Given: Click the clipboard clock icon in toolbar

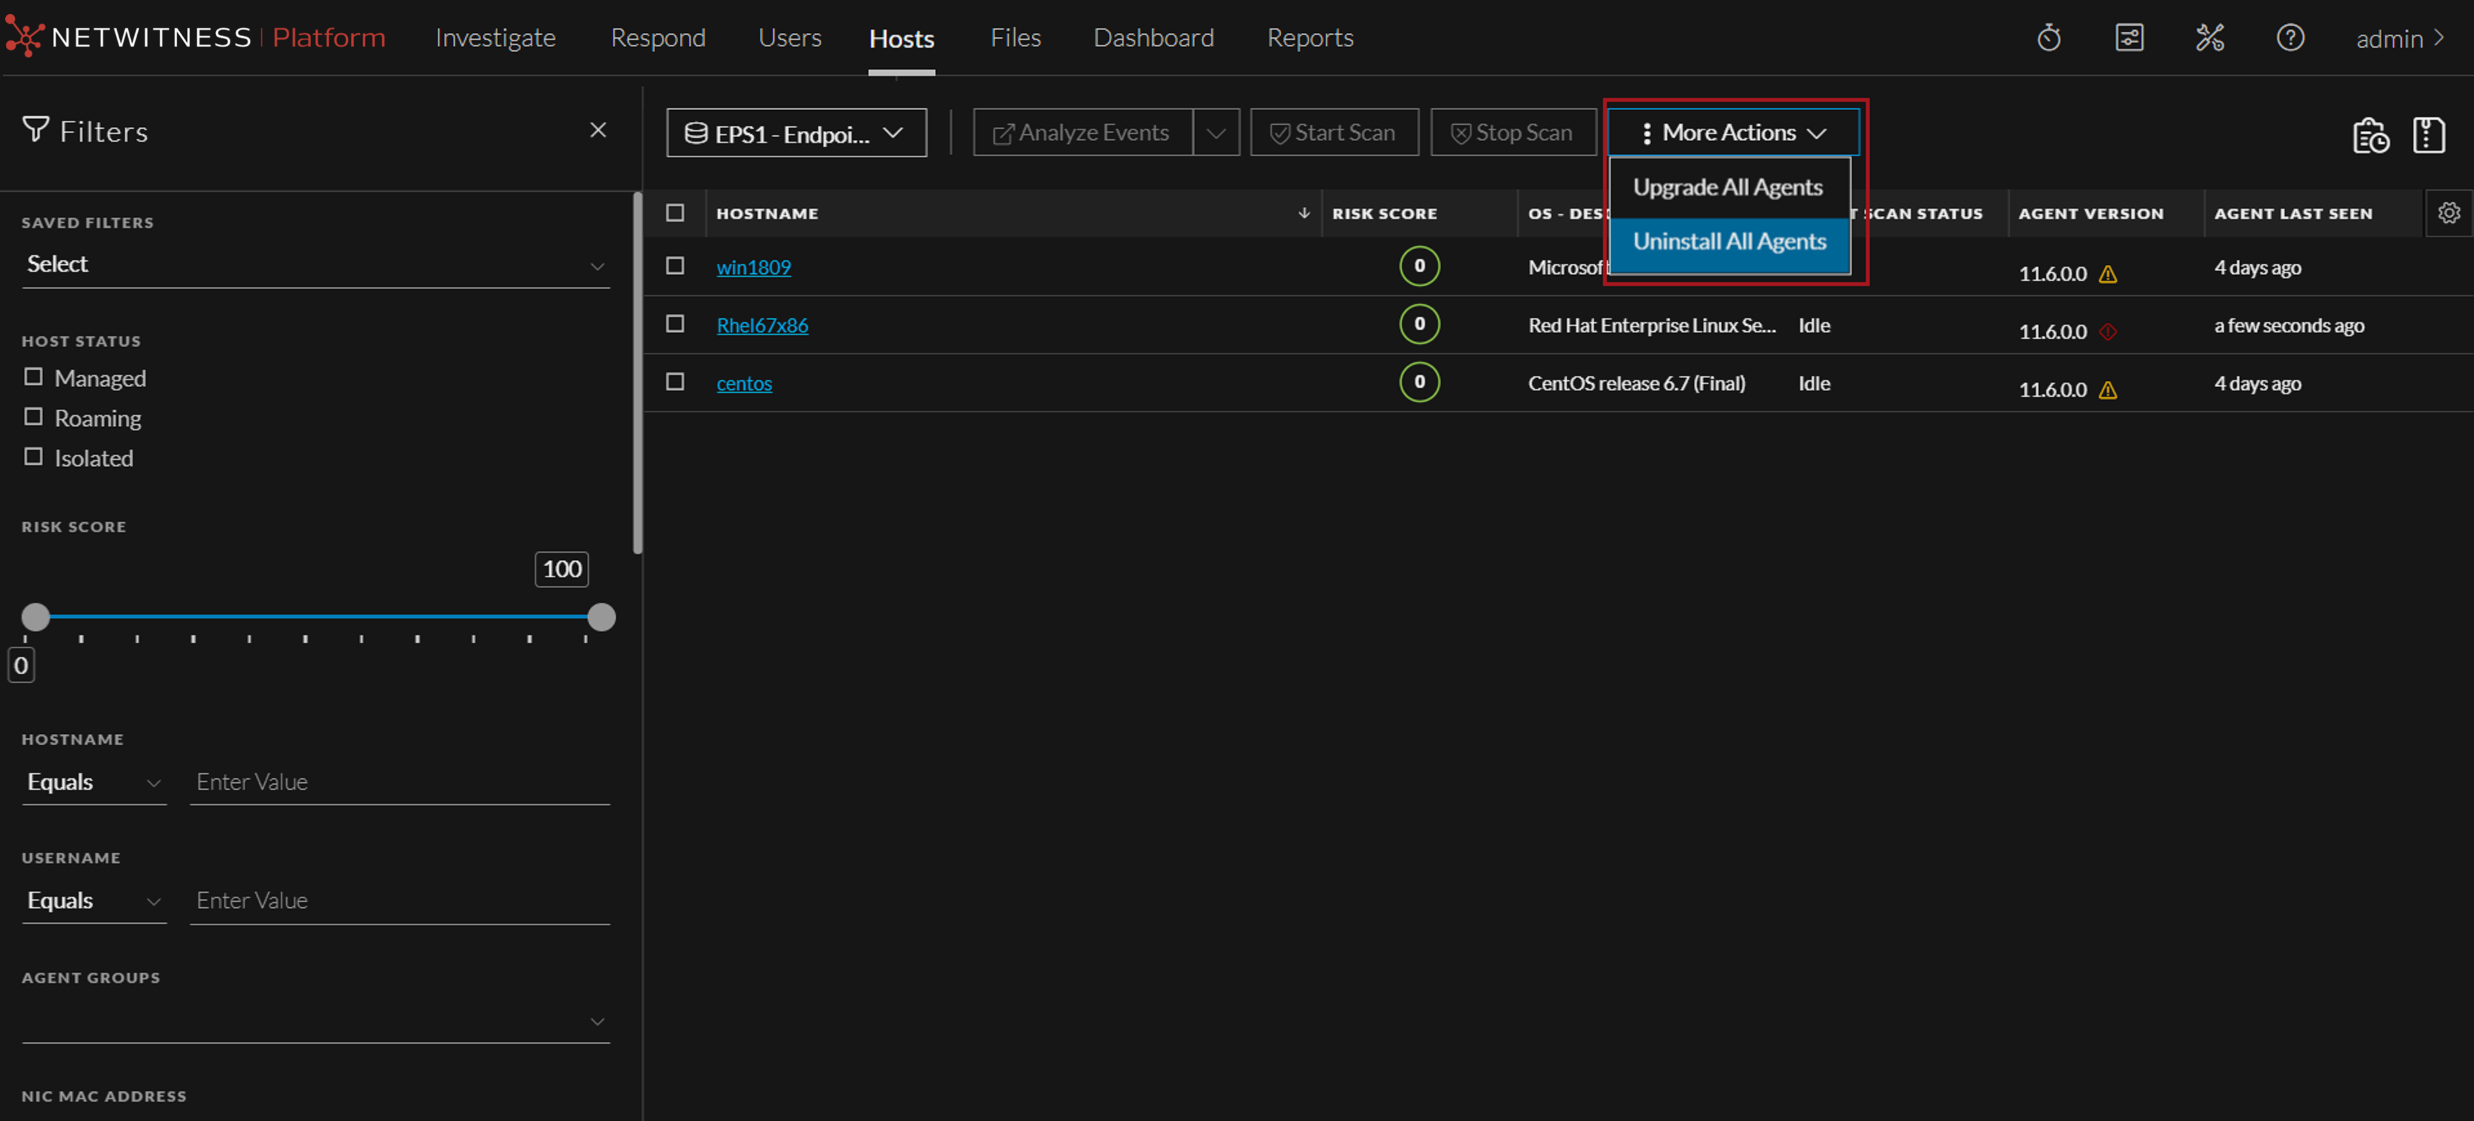Looking at the screenshot, I should pyautogui.click(x=2370, y=135).
